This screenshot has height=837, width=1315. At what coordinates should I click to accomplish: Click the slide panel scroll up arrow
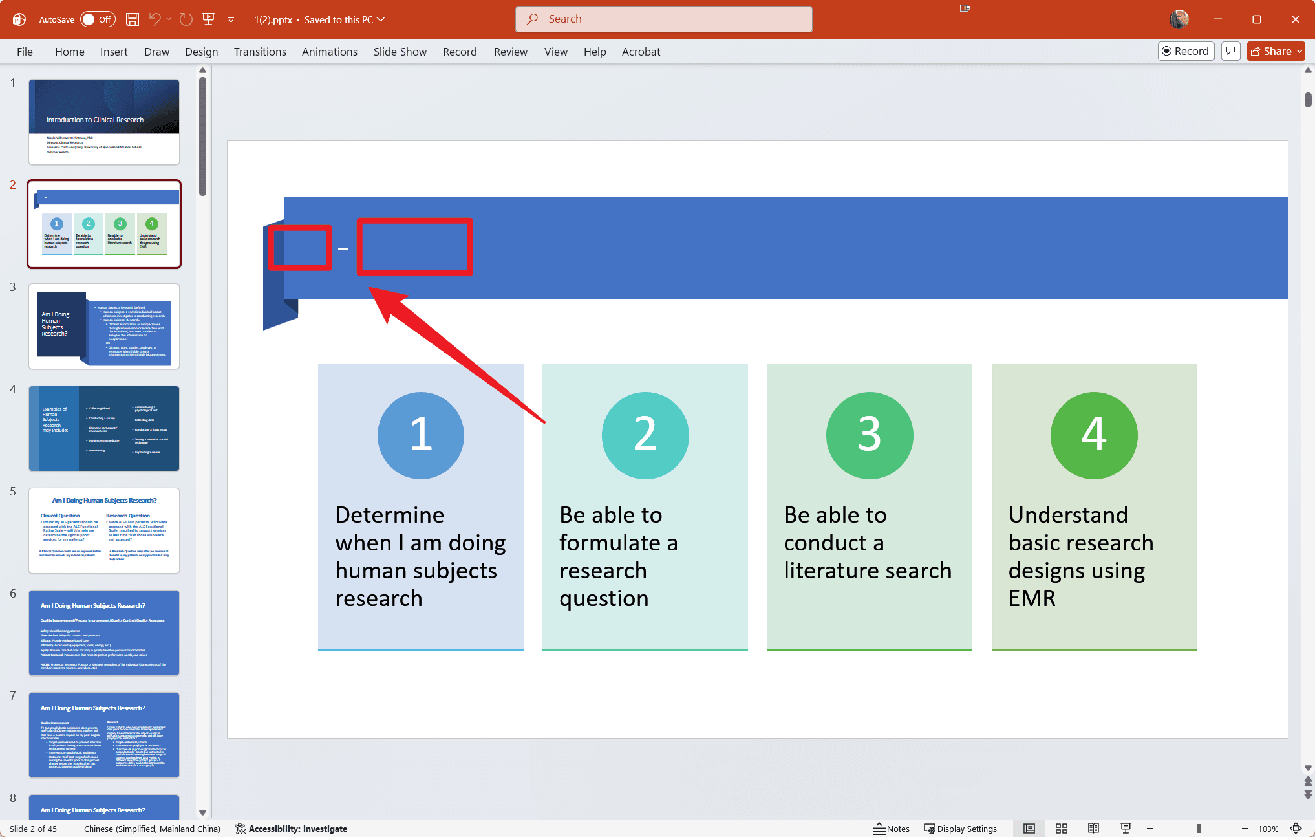pos(202,71)
